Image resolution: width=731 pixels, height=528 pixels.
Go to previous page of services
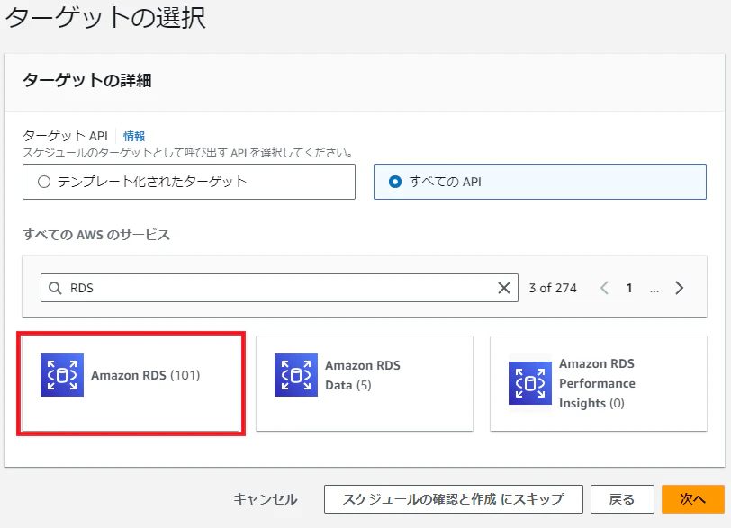604,288
